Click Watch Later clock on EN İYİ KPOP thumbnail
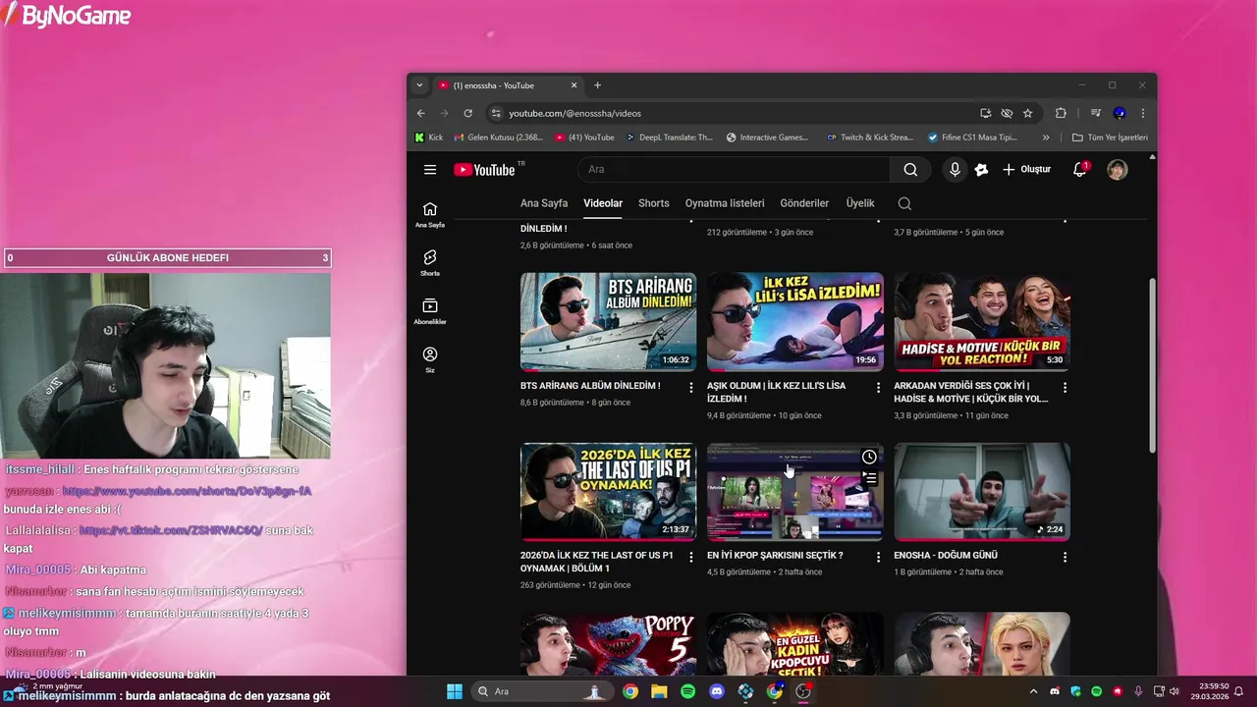Screen dimensions: 1257x707 pos(869,457)
